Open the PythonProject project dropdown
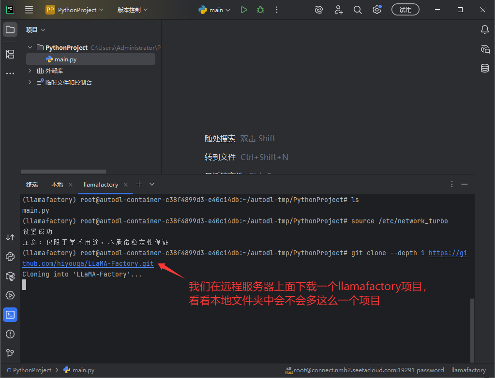Viewport: 495px width, 378px height. click(x=75, y=10)
